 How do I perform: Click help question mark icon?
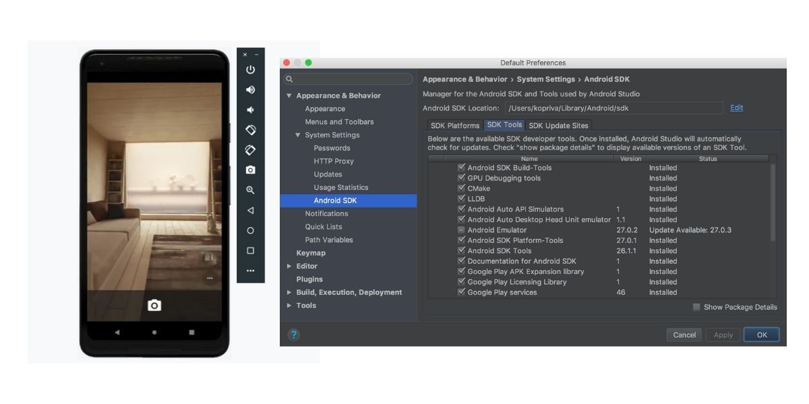[x=294, y=335]
